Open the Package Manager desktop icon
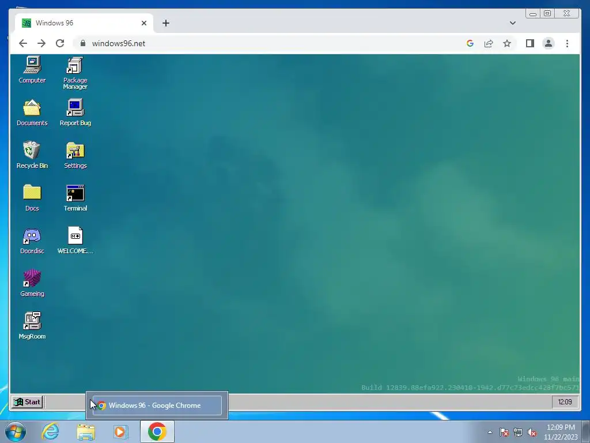590x443 pixels. (75, 73)
